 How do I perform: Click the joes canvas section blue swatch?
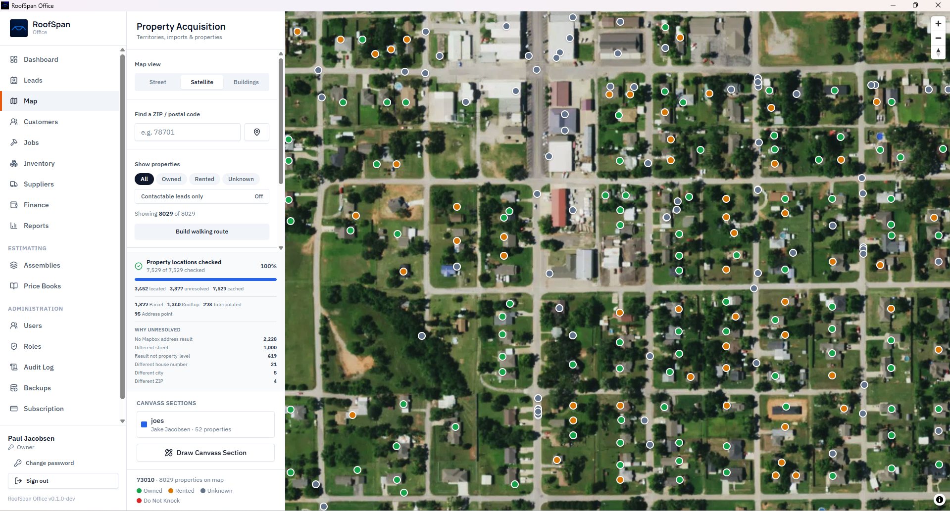coord(144,424)
